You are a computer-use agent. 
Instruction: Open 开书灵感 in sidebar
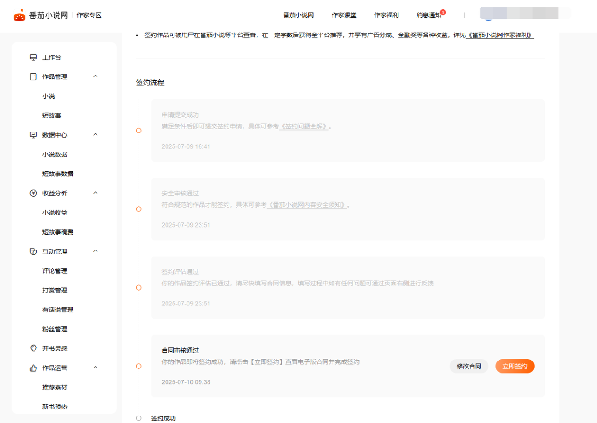[55, 348]
